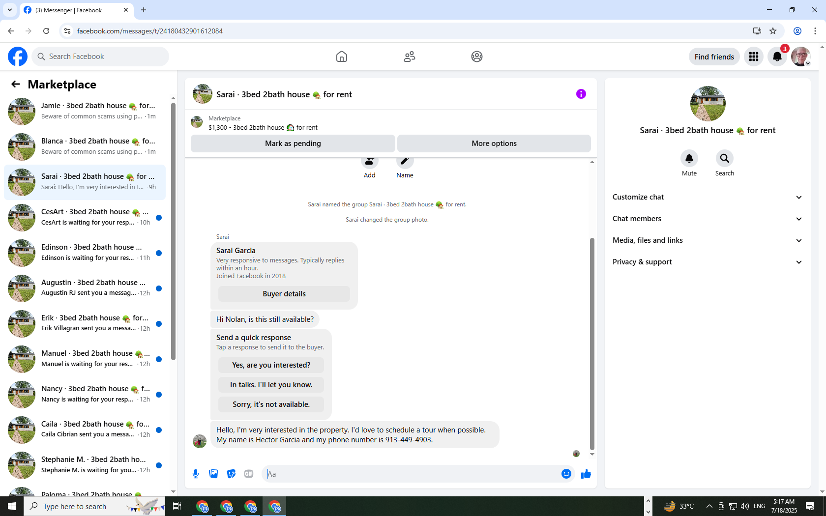The width and height of the screenshot is (826, 516).
Task: Open the Windows Start menu
Action: pos(12,506)
